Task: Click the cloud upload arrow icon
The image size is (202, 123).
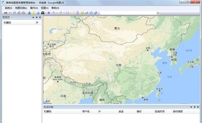Action: tap(19, 13)
